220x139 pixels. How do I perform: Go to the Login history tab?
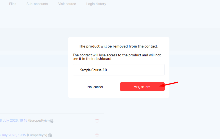(96, 4)
